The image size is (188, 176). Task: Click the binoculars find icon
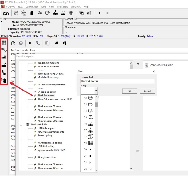(57, 43)
